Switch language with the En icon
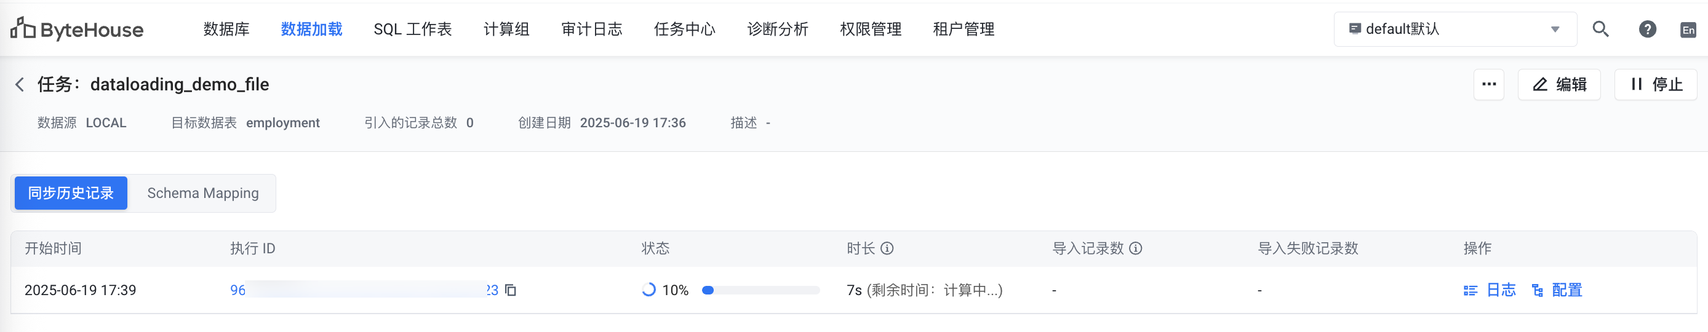The height and width of the screenshot is (332, 1708). [x=1688, y=30]
